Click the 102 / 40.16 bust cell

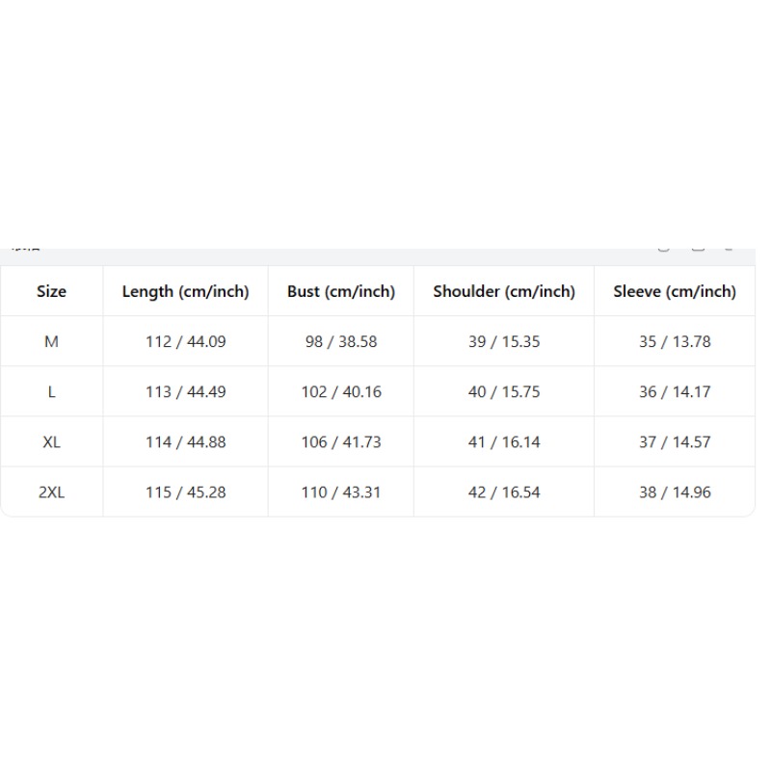(x=341, y=391)
